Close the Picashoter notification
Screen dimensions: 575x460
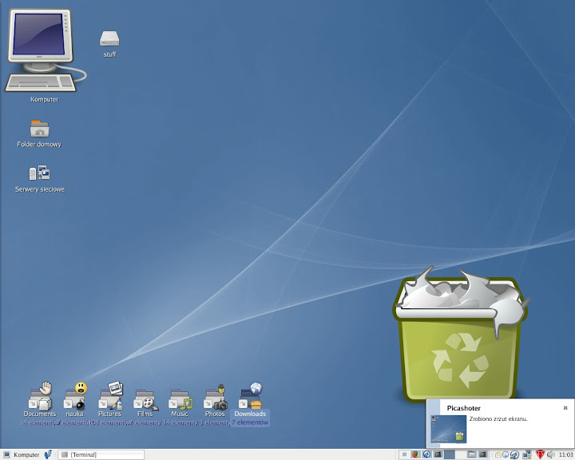(565, 408)
